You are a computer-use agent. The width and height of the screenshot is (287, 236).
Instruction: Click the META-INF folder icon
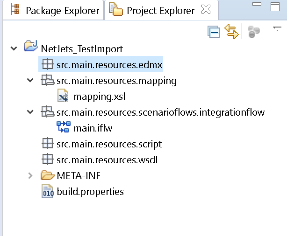[47, 175]
